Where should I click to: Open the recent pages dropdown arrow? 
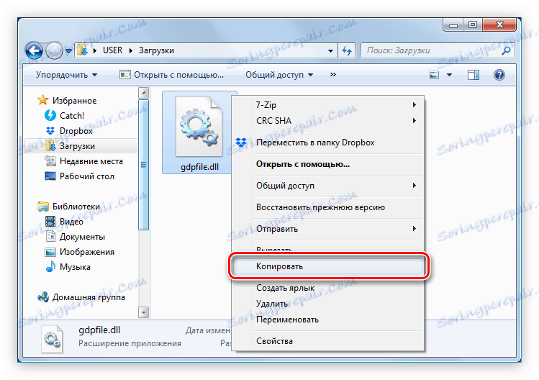coord(68,51)
